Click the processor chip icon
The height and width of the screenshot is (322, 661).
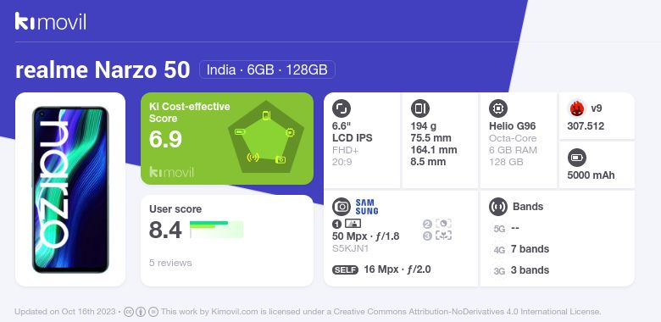point(498,108)
